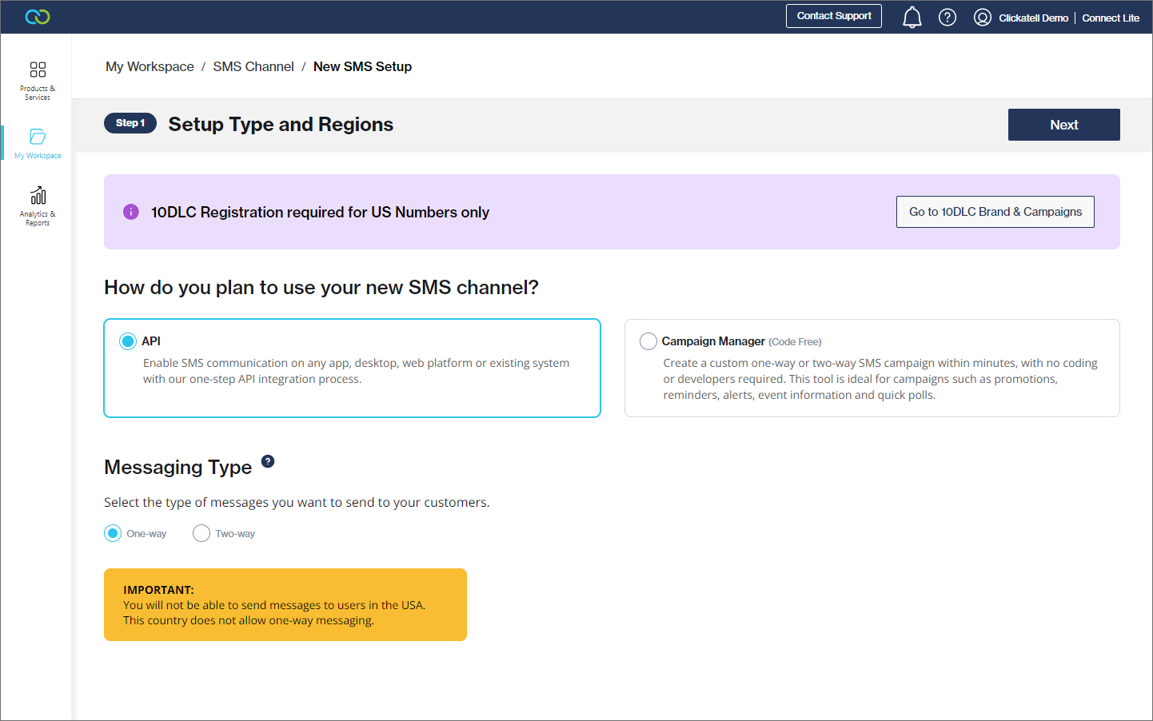Click the purple 10DLC info icon

[131, 212]
